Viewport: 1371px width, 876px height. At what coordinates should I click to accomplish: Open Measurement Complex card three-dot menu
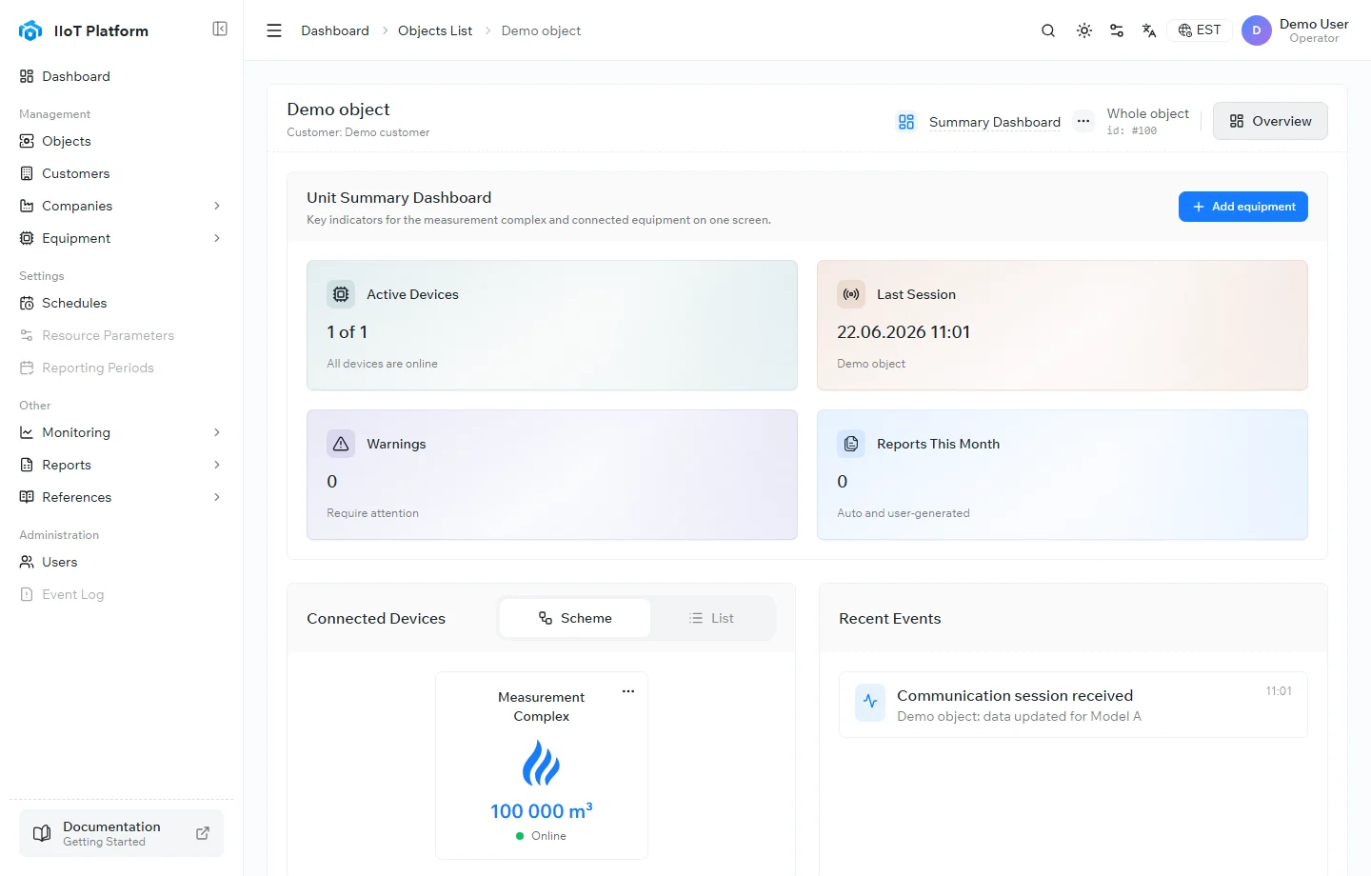628,691
